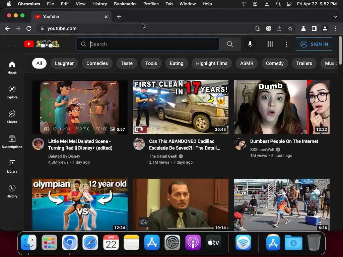Click into the YouTube Search field
This screenshot has width=343, height=257.
[148, 44]
